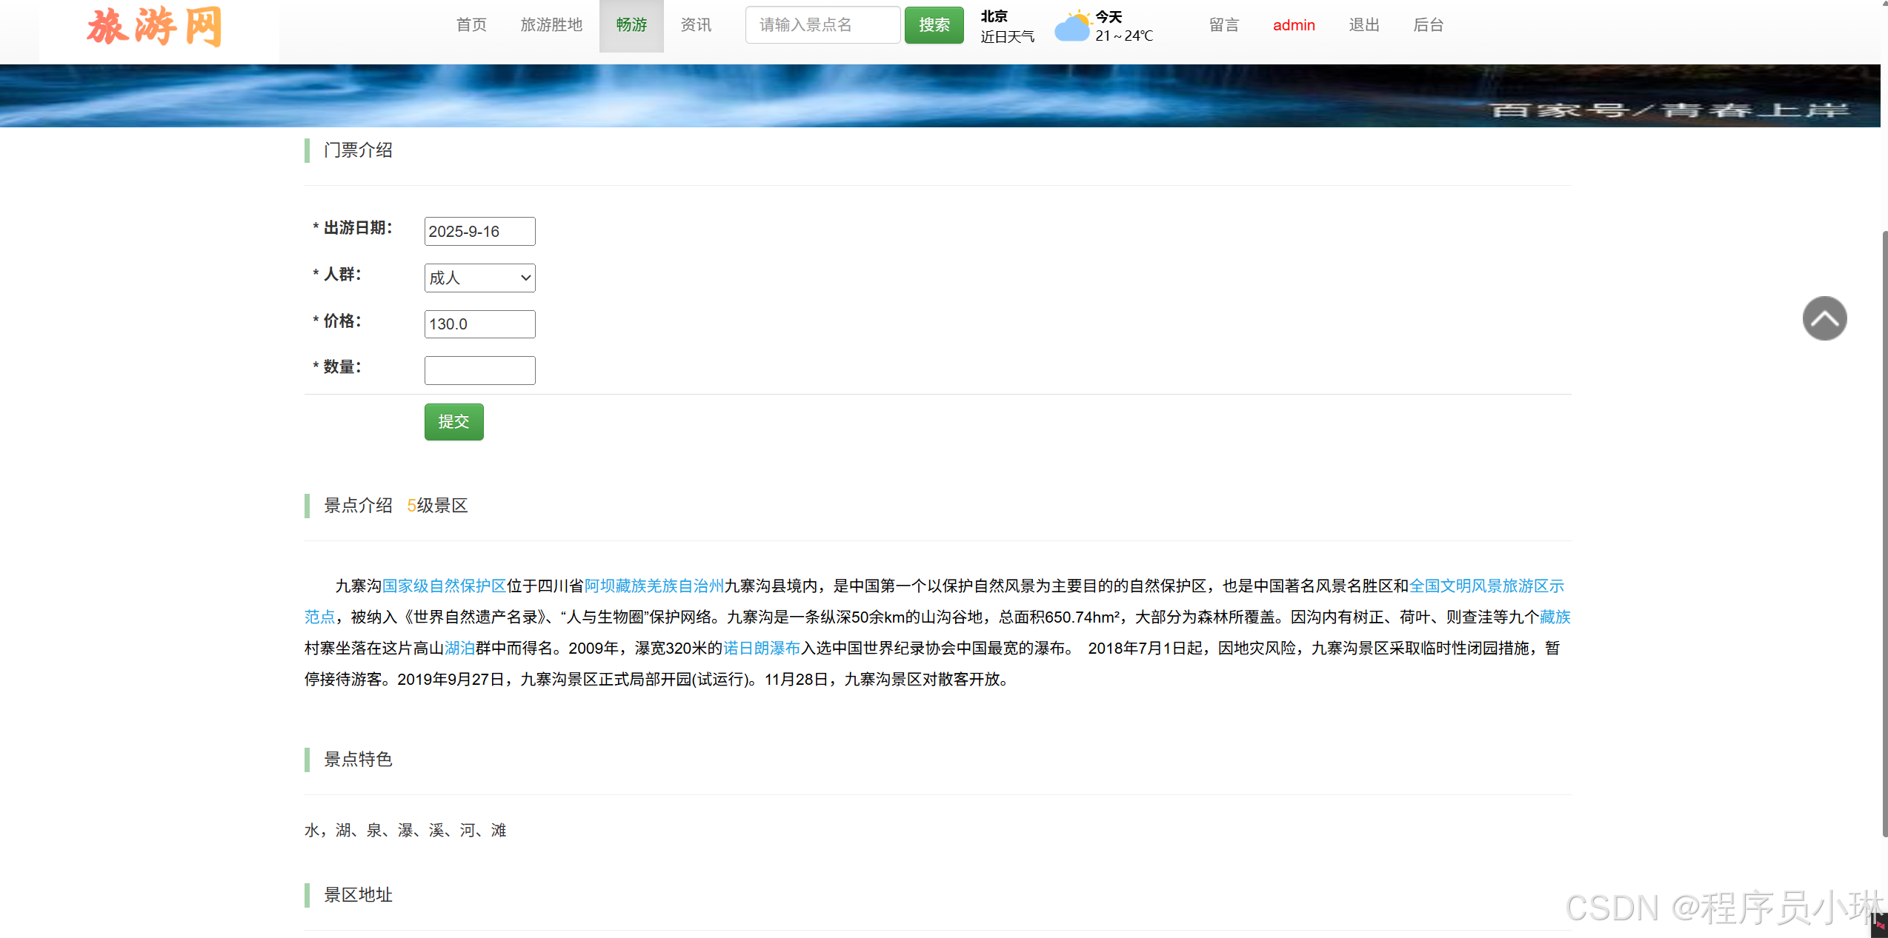This screenshot has height=938, width=1888.
Task: Open the 人群 dropdown selector
Action: pyautogui.click(x=479, y=278)
